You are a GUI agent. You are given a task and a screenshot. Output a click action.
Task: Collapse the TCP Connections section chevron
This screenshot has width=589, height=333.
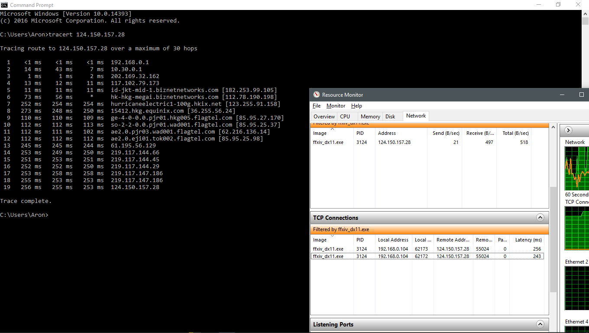point(540,218)
